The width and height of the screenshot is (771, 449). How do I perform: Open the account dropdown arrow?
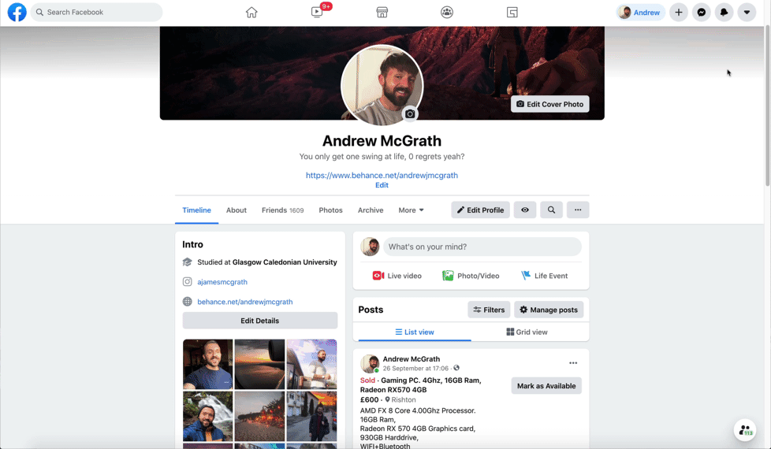(747, 13)
